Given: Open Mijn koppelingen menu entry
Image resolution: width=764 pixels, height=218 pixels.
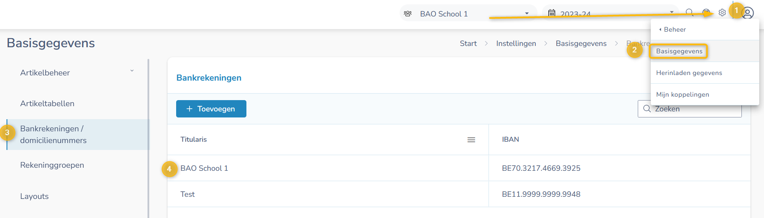Looking at the screenshot, I should coord(682,94).
